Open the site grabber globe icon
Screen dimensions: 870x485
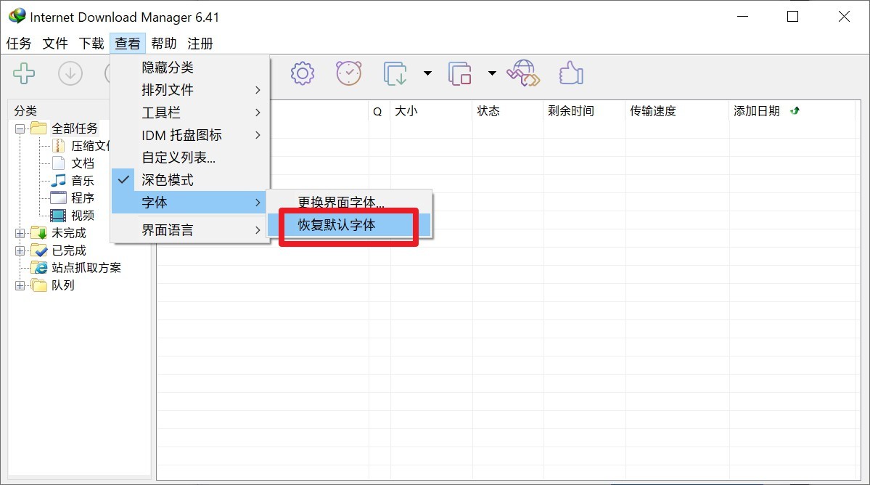point(523,73)
